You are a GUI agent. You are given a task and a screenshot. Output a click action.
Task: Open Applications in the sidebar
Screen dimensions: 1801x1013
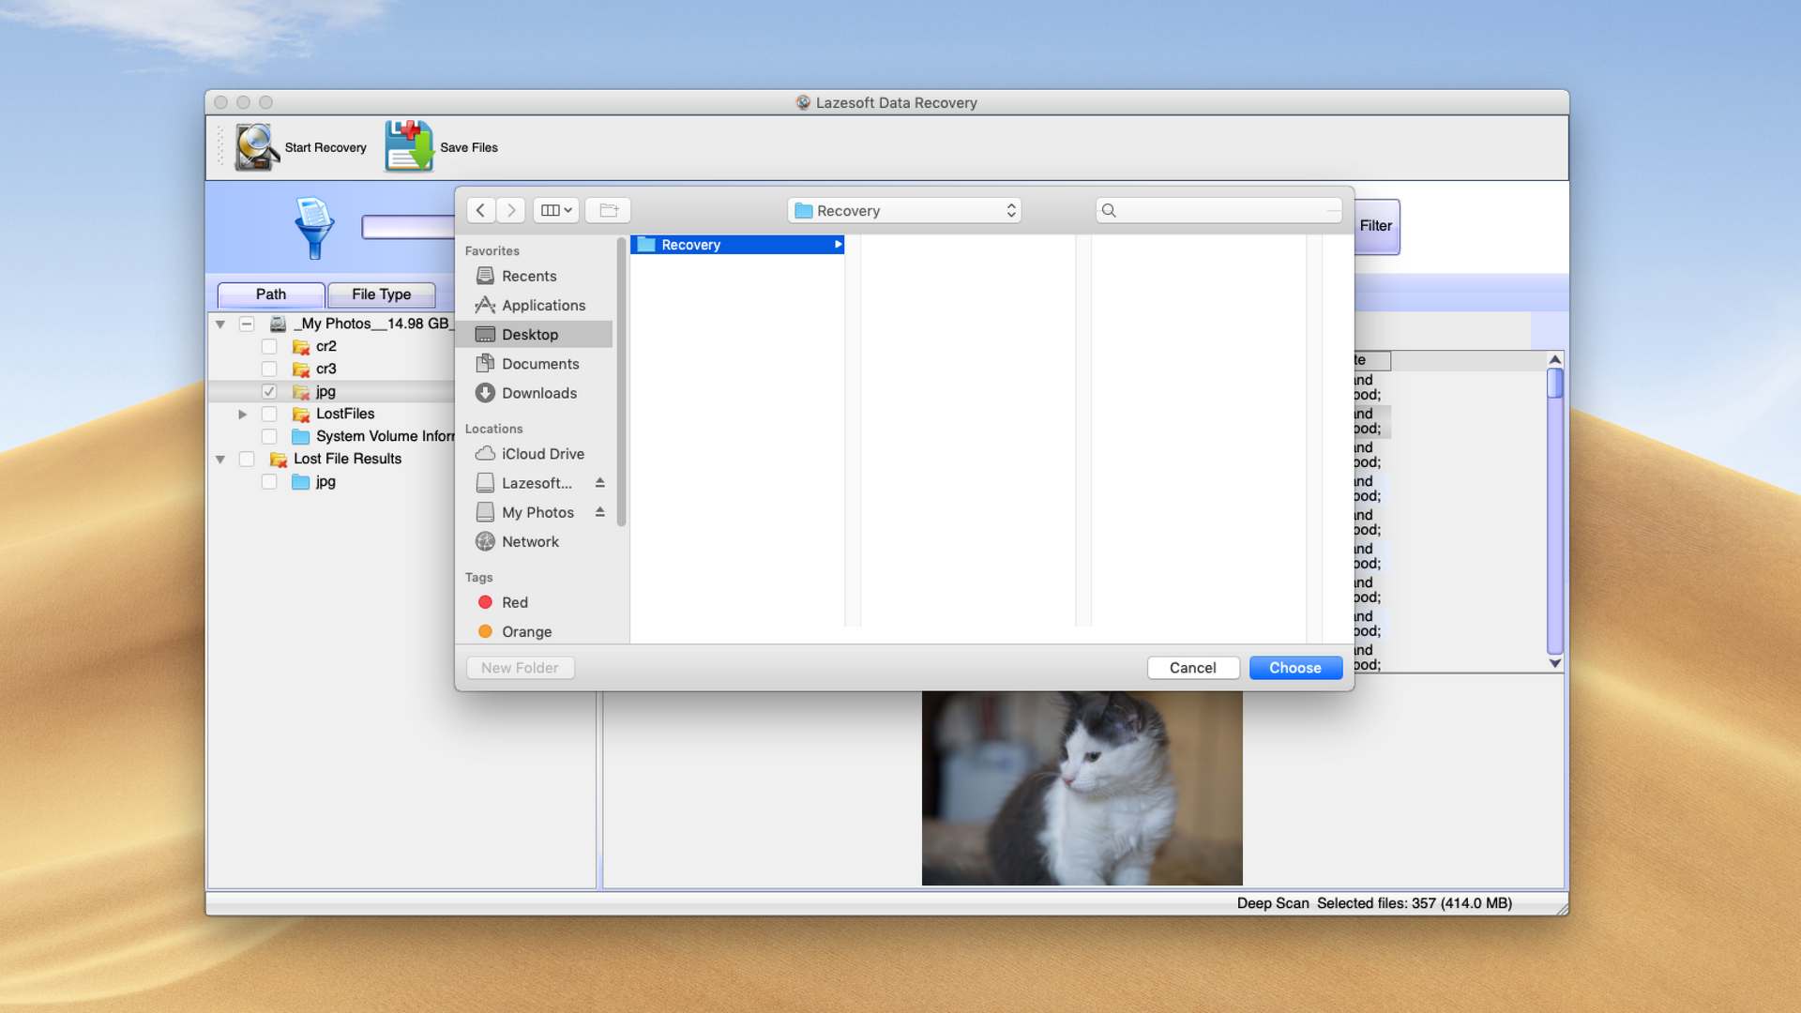543,305
